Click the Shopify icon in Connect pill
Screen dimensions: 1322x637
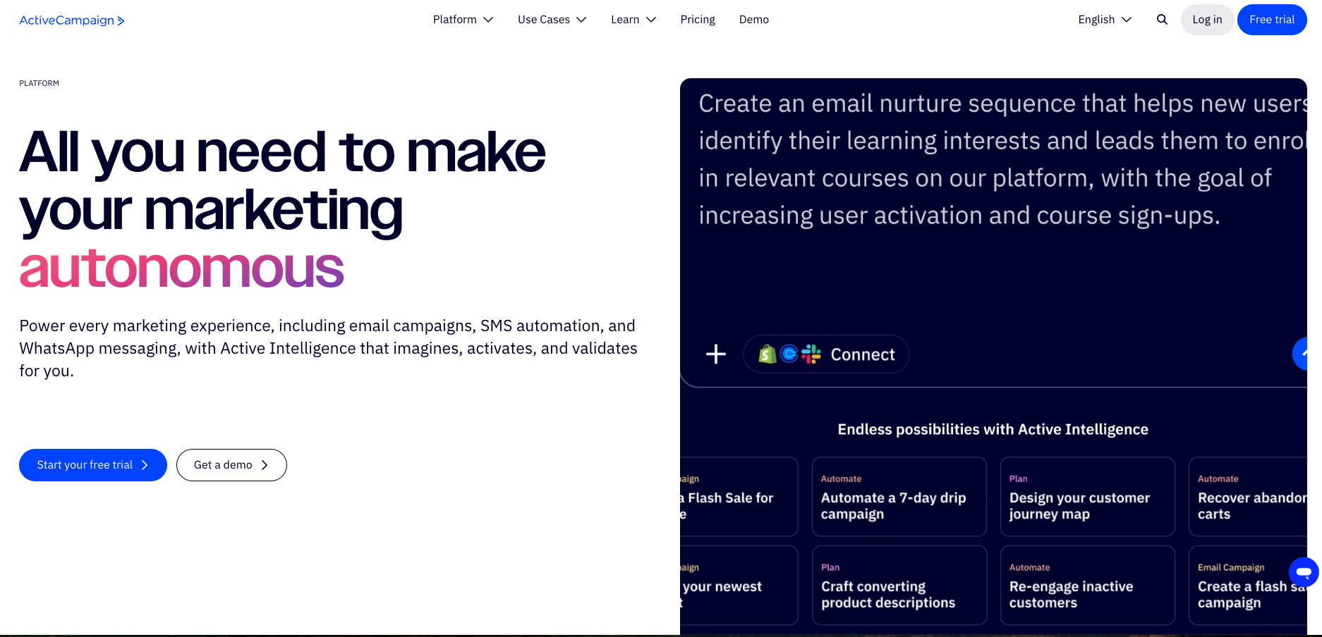pos(768,354)
